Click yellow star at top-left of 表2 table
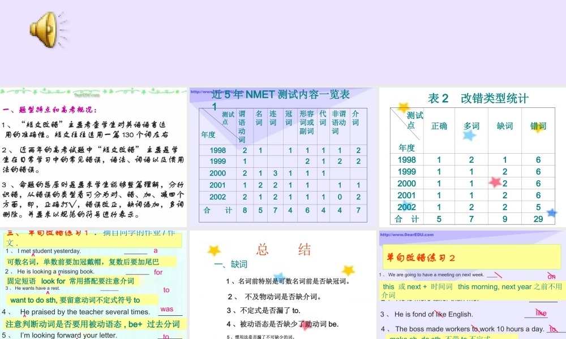Screen dimensions: 566x339 pos(403,107)
